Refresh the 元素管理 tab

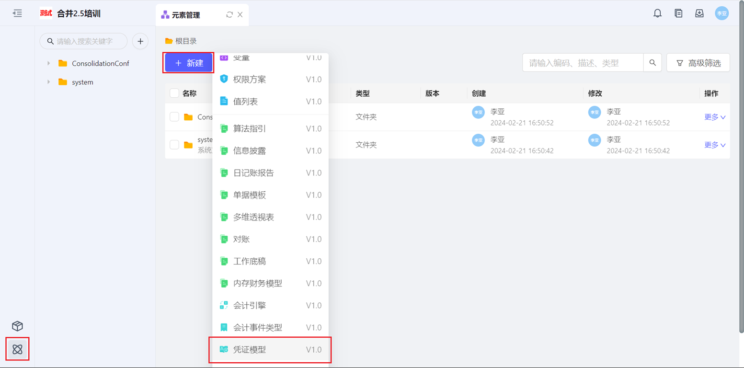pyautogui.click(x=229, y=15)
